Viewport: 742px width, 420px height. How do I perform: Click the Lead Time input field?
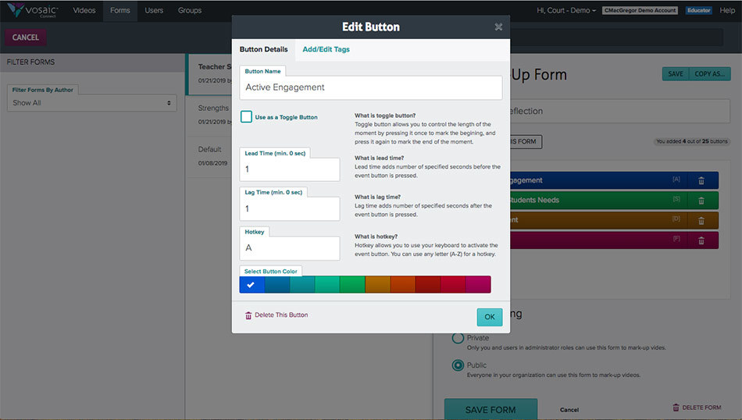pyautogui.click(x=290, y=169)
